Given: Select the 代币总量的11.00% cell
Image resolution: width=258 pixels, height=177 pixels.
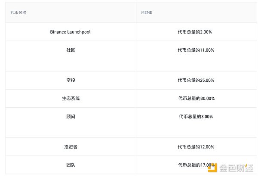Looking at the screenshot, I should (x=196, y=50).
